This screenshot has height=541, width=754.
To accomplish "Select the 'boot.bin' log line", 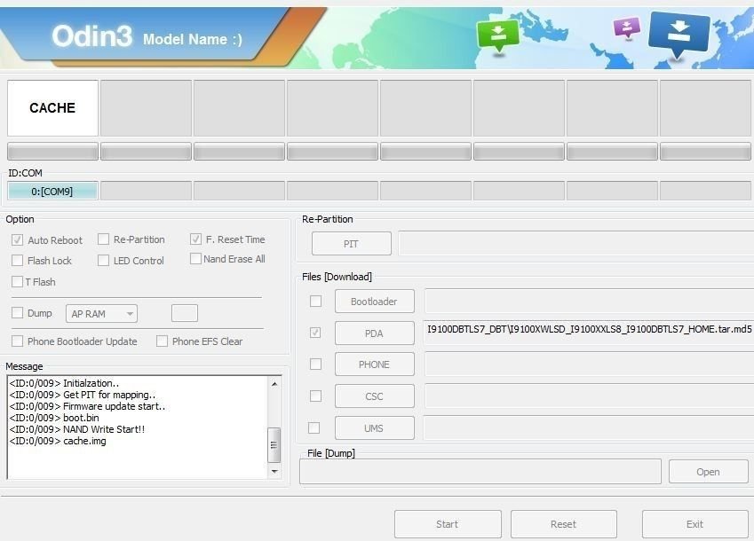I will (54, 418).
